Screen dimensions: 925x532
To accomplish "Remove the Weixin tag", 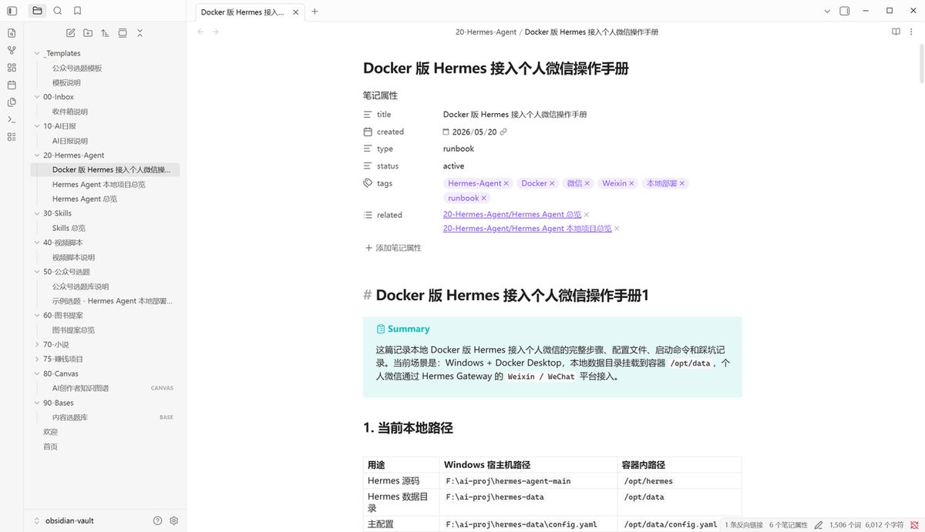I will pyautogui.click(x=631, y=183).
